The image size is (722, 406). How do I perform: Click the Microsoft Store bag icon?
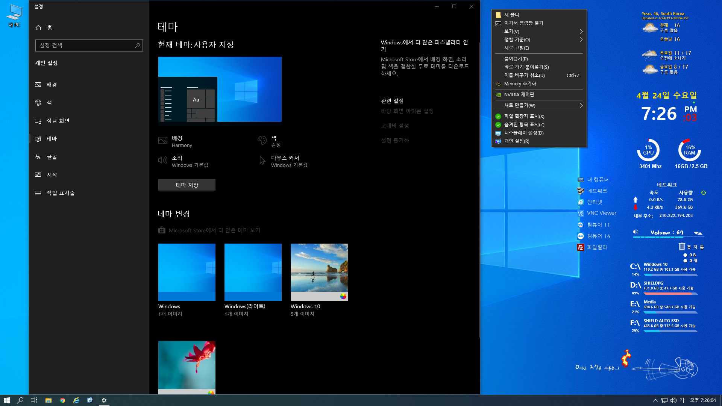pos(162,230)
